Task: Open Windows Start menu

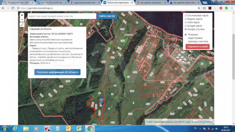Action: pyautogui.click(x=5, y=128)
